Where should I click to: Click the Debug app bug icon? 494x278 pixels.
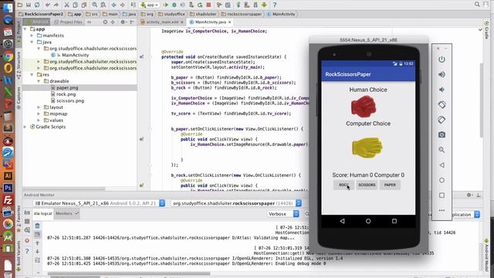pyautogui.click(x=174, y=5)
